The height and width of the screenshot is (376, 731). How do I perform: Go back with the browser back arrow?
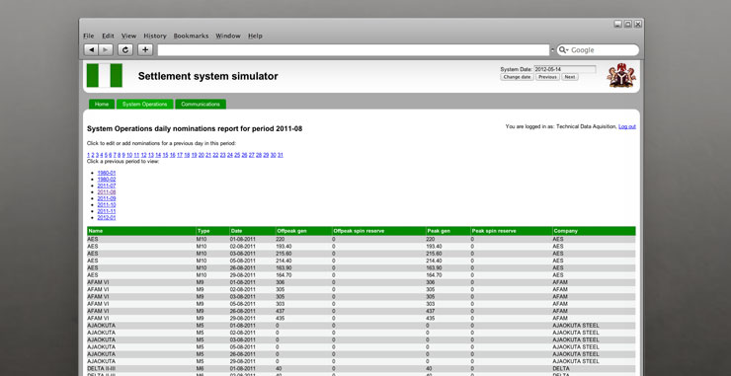(x=91, y=50)
